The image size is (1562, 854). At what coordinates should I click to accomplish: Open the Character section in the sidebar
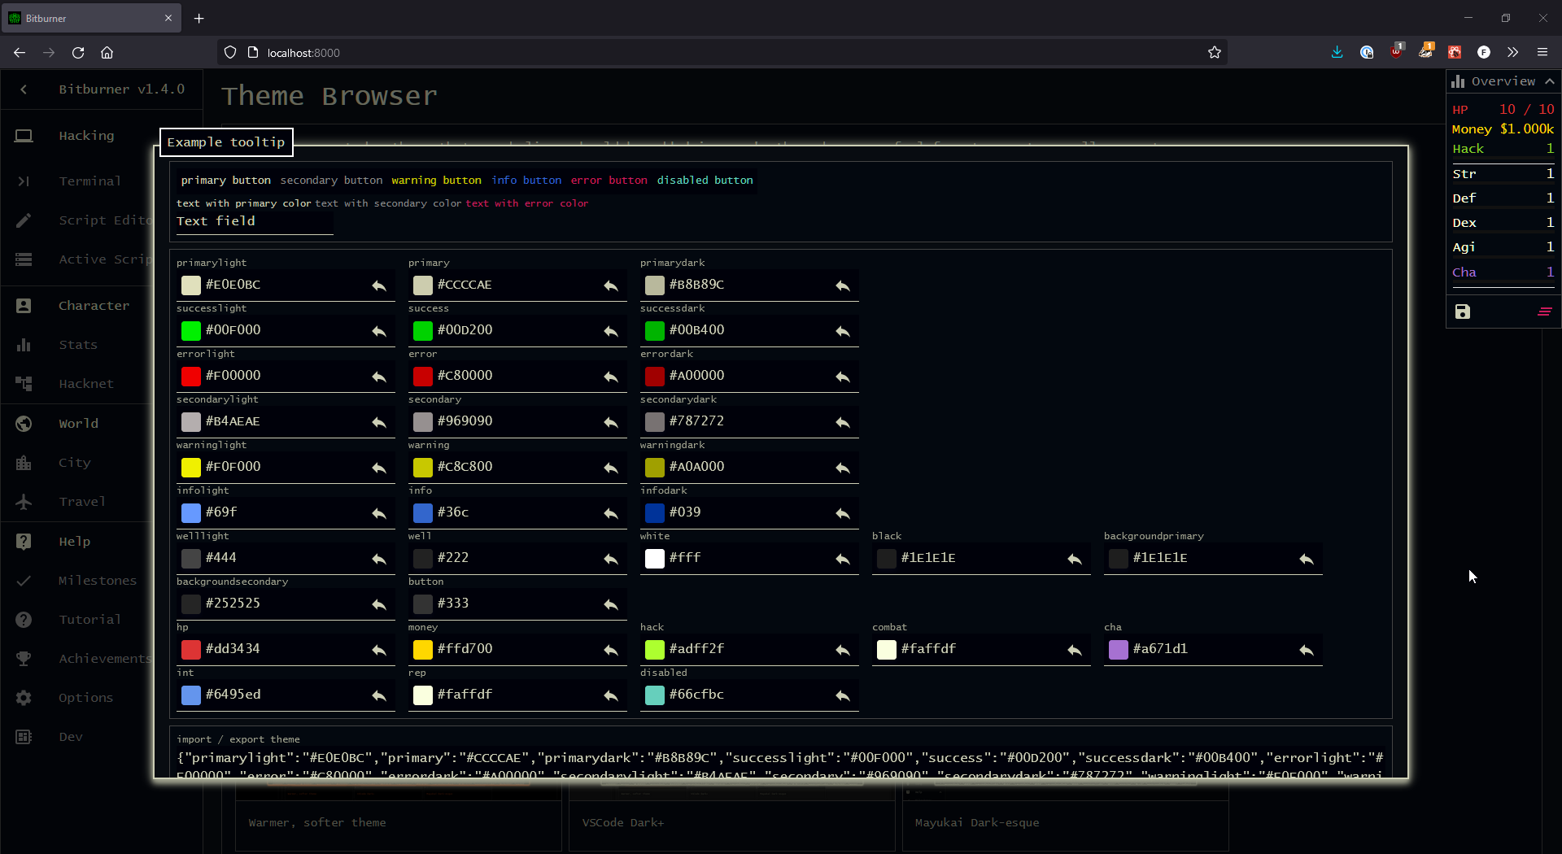tap(94, 306)
